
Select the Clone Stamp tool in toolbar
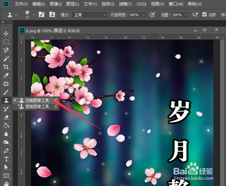6,100
